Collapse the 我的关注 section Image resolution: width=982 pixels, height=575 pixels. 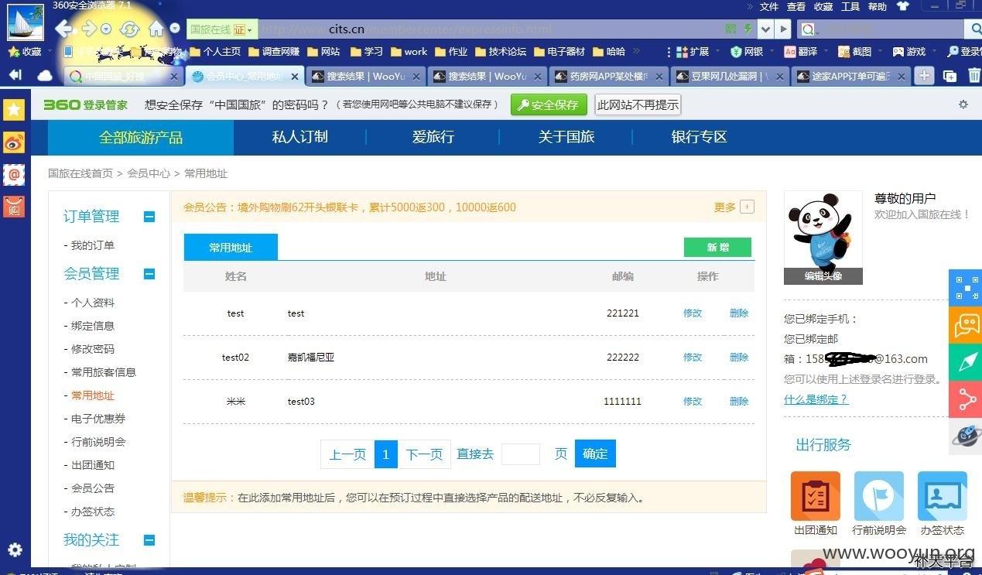[x=149, y=540]
